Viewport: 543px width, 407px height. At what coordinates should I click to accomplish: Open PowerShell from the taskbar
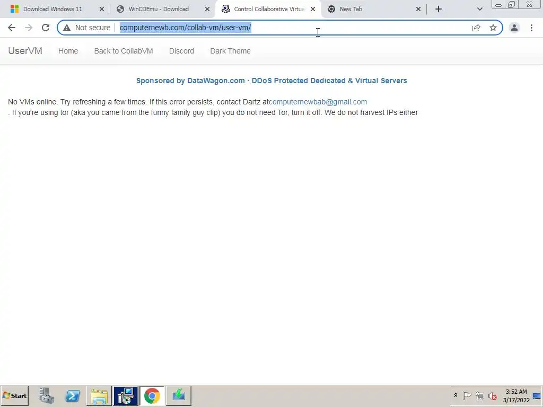[x=73, y=395]
